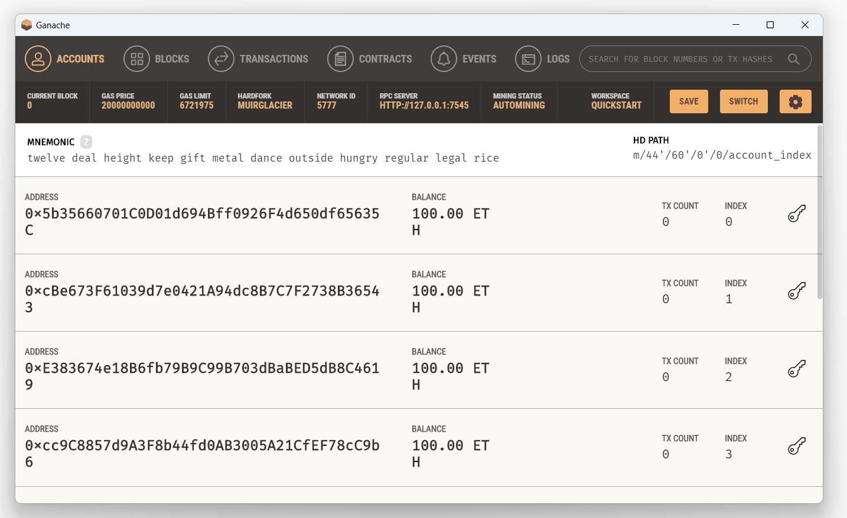Click the vertical scrollbar of accounts list

pyautogui.click(x=819, y=212)
